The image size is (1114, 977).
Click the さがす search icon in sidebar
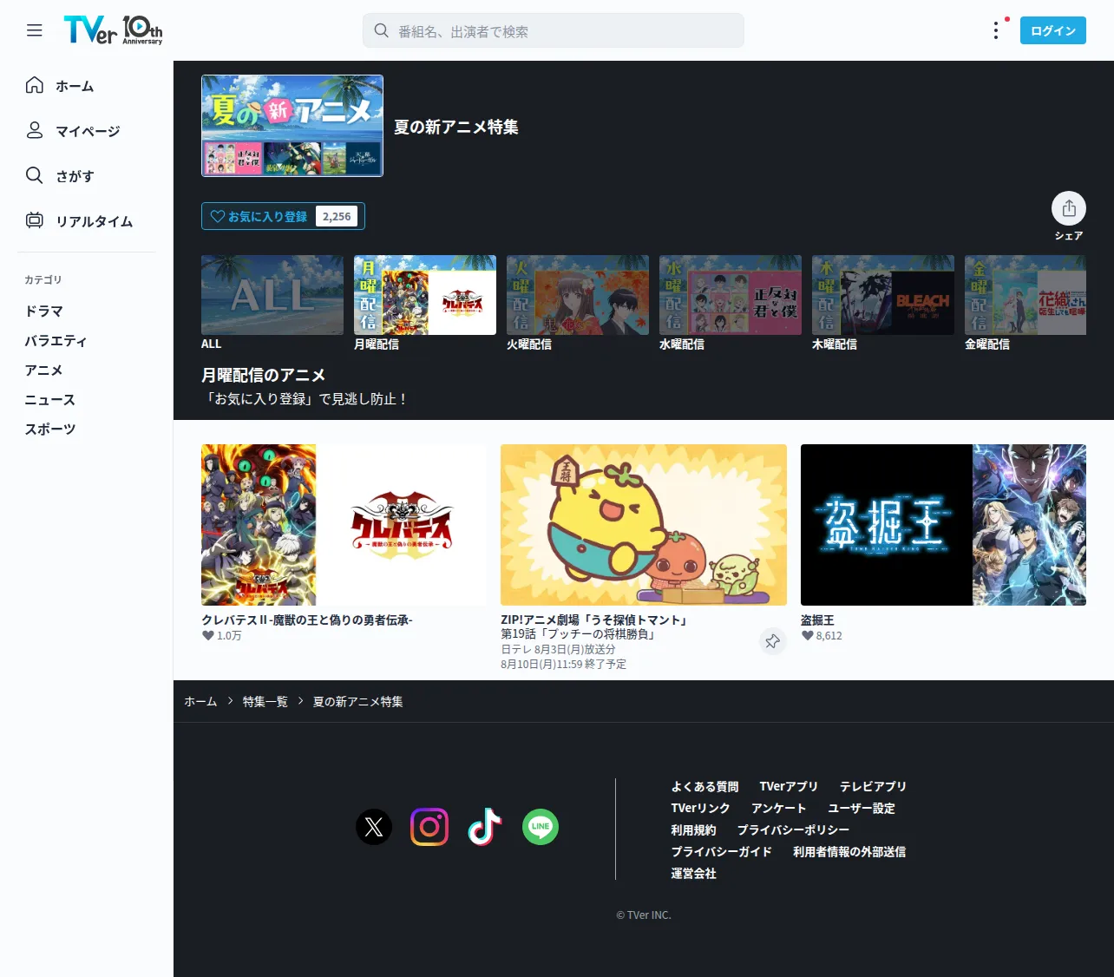35,175
